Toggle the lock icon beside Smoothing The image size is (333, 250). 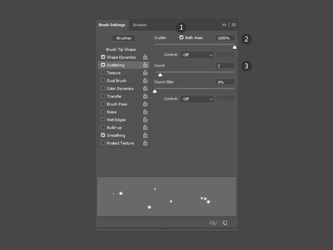click(x=145, y=135)
